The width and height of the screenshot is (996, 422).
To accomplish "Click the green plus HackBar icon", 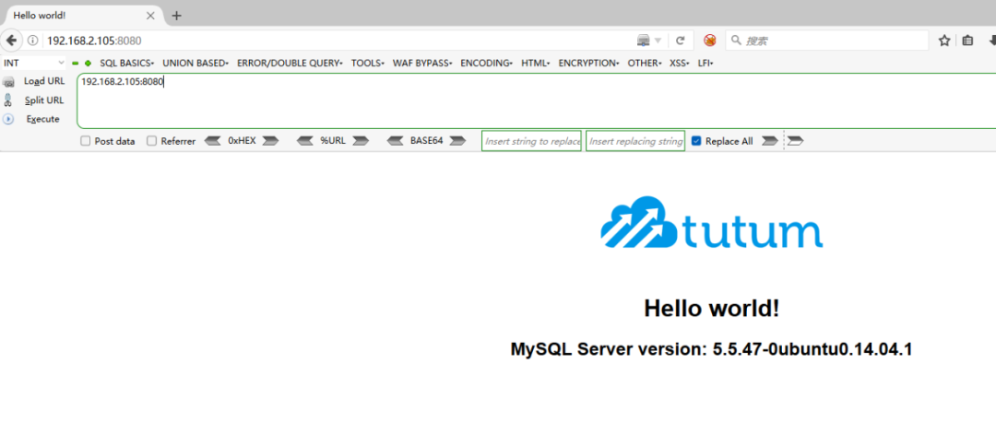I will (x=88, y=64).
